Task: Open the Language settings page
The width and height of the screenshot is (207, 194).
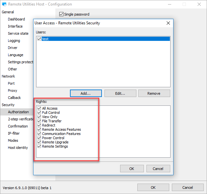Action: [15, 55]
